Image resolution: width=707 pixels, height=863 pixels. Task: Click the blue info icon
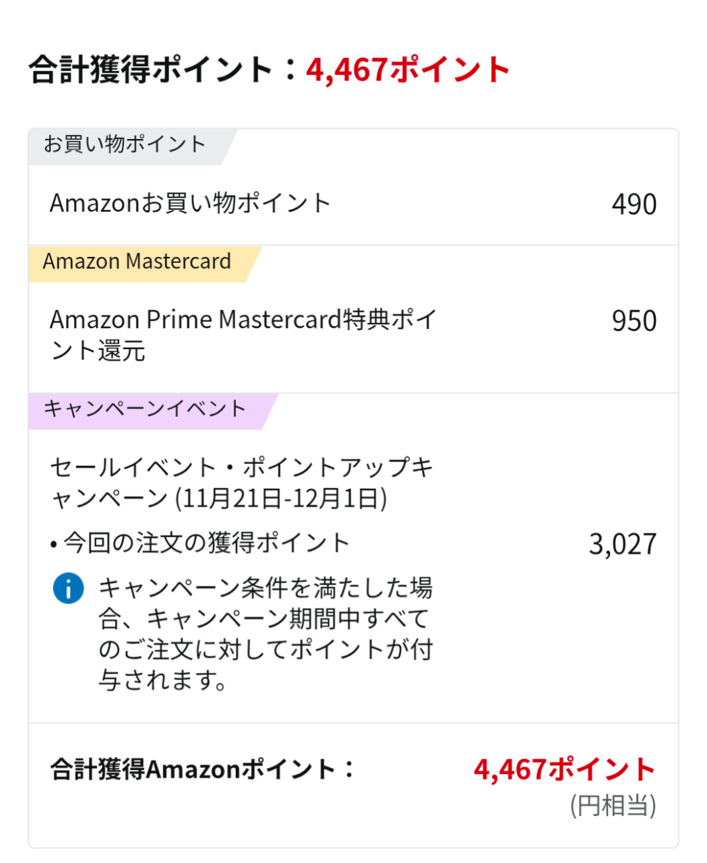tap(68, 589)
